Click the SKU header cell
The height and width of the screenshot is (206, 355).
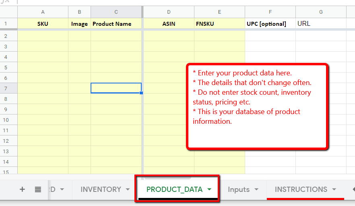[x=43, y=24]
